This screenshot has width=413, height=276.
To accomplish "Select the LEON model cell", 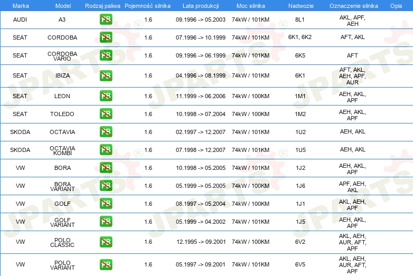I will [x=62, y=96].
